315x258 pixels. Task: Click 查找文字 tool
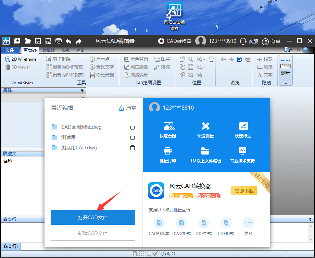tap(102, 67)
